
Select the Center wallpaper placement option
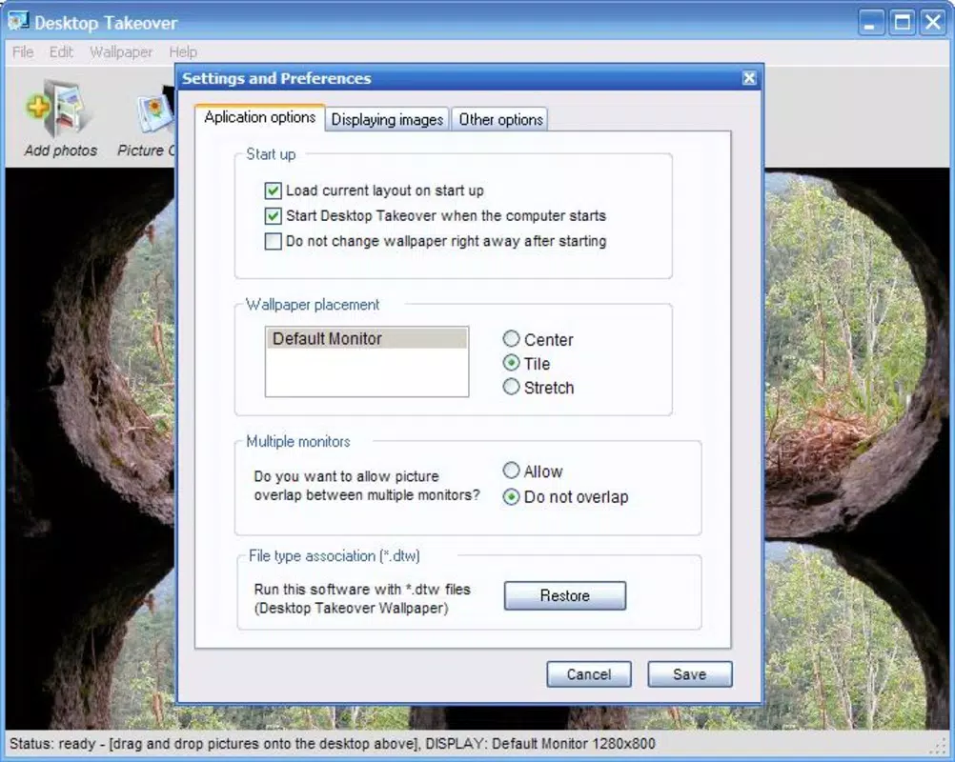click(x=511, y=338)
